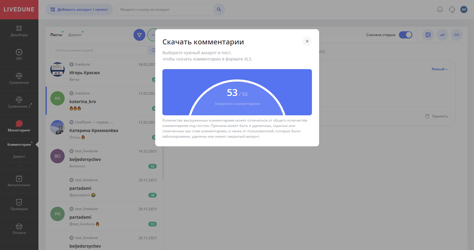Click the filter funnel button
The width and height of the screenshot is (474, 250).
pyautogui.click(x=139, y=35)
